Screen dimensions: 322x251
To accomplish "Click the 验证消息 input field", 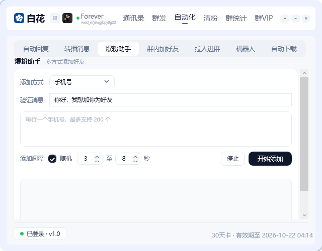I will click(171, 100).
